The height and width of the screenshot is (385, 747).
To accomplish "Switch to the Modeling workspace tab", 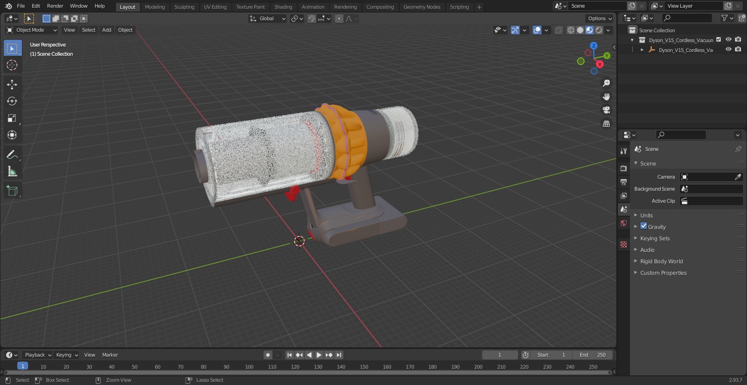I will pos(155,7).
